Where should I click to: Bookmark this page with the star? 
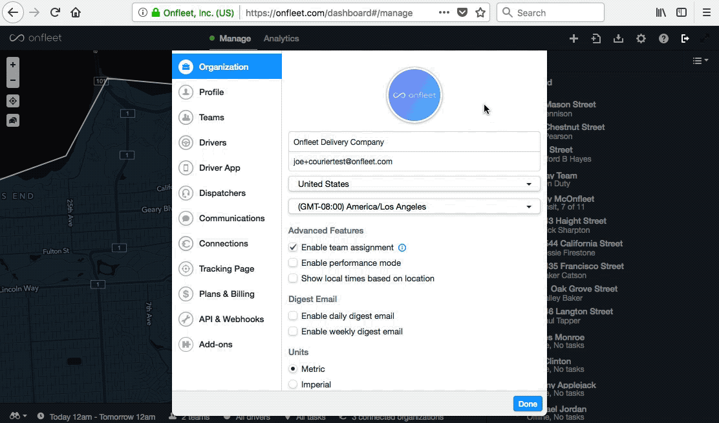[480, 12]
